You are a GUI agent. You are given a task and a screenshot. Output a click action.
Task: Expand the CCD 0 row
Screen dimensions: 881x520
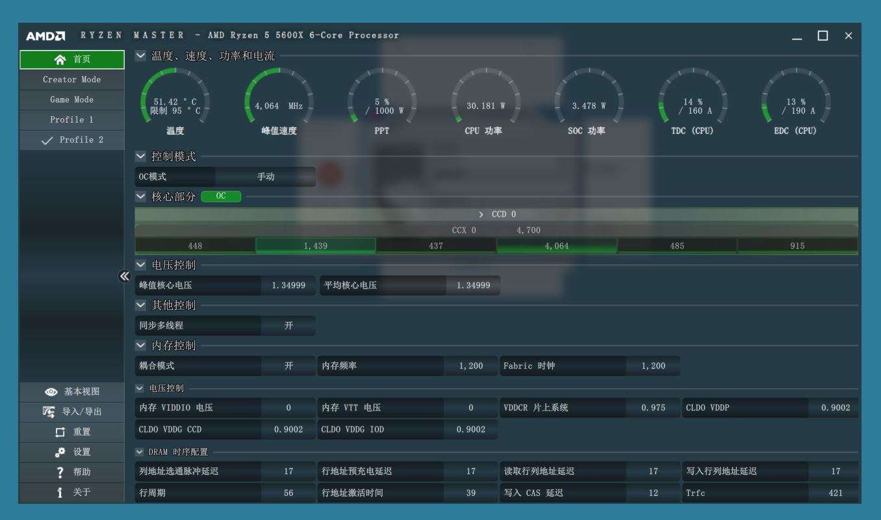pyautogui.click(x=496, y=214)
